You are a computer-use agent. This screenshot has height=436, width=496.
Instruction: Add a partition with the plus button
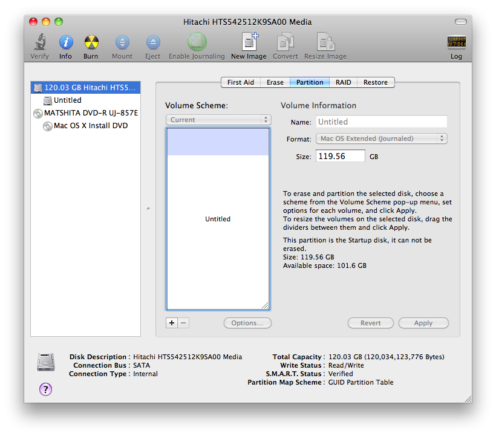171,323
